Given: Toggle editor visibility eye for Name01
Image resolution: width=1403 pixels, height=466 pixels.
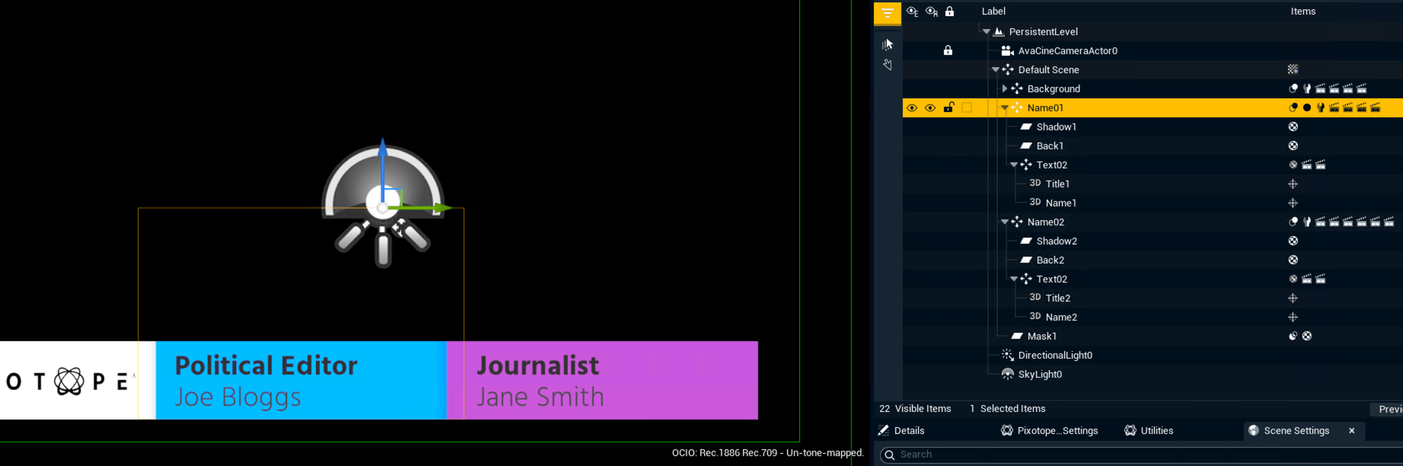Looking at the screenshot, I should [x=912, y=107].
